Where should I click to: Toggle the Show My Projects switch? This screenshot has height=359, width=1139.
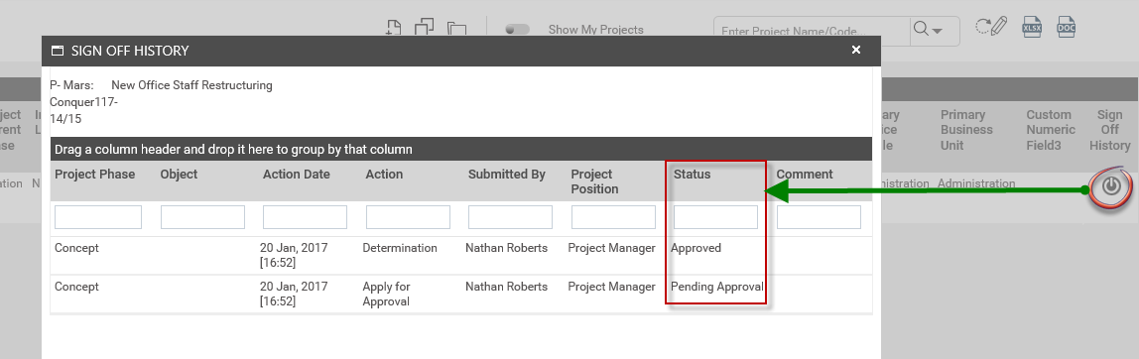[517, 30]
